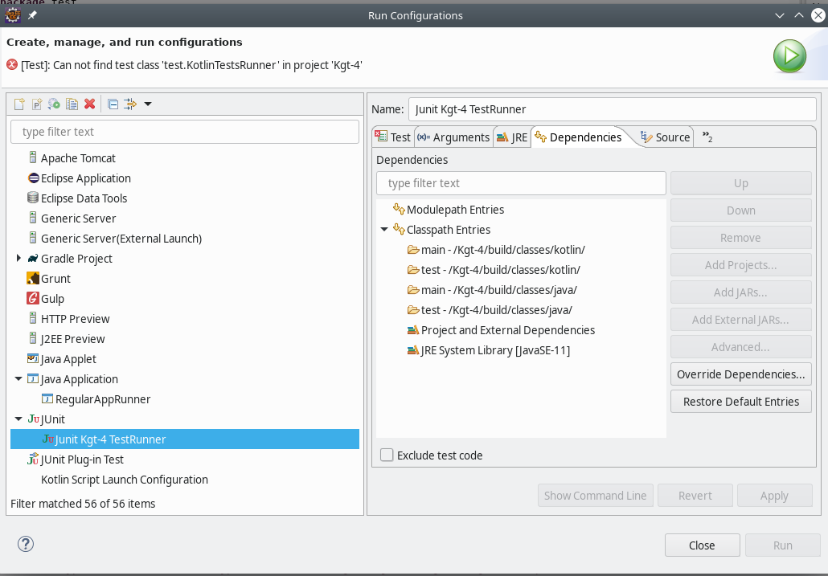Collapse the Java Application node

tap(18, 378)
